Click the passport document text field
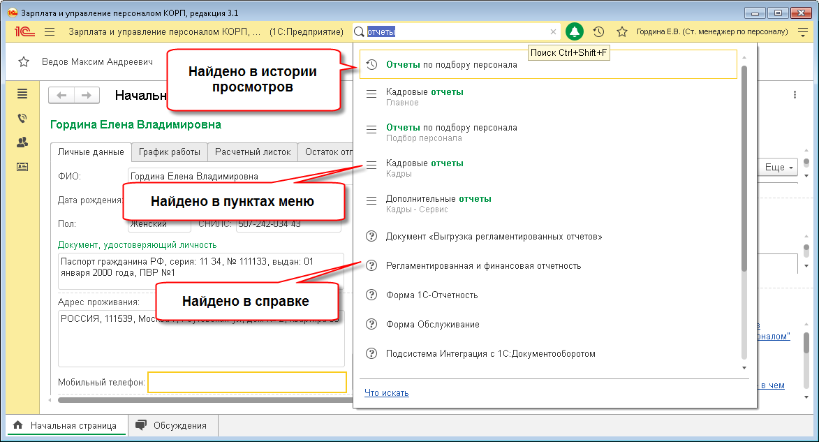Image resolution: width=819 pixels, height=442 pixels. pos(201,271)
